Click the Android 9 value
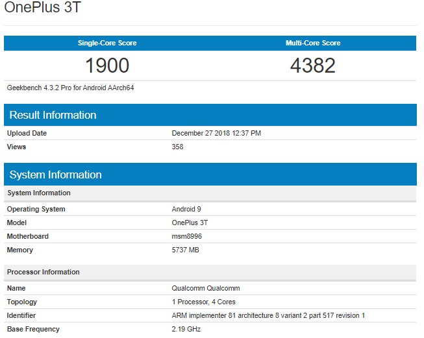This screenshot has width=424, height=338. point(186,209)
